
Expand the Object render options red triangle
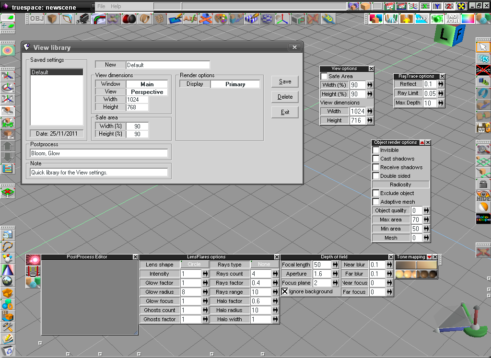[x=422, y=142]
